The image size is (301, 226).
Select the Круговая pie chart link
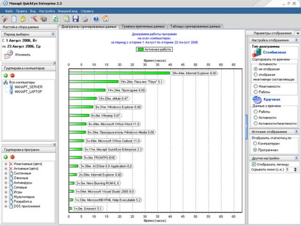(272, 100)
